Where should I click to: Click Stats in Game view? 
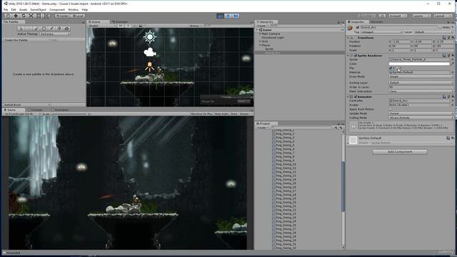(234, 114)
